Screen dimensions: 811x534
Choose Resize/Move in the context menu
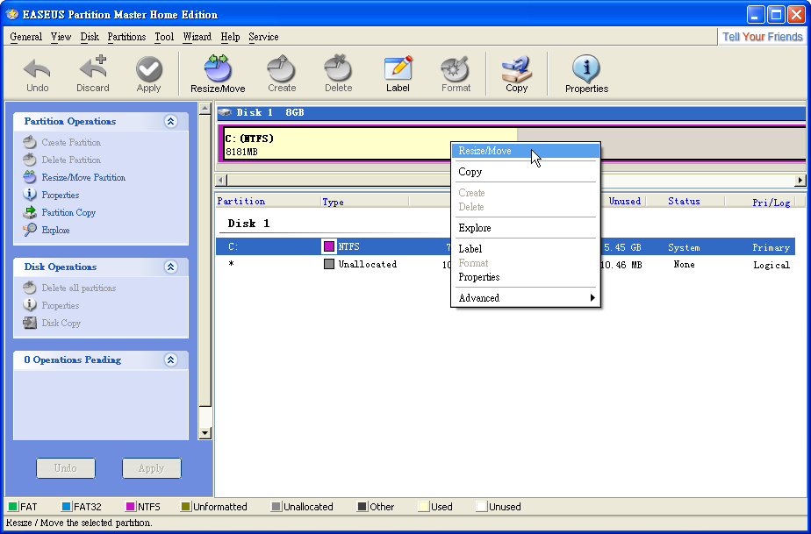click(x=526, y=151)
